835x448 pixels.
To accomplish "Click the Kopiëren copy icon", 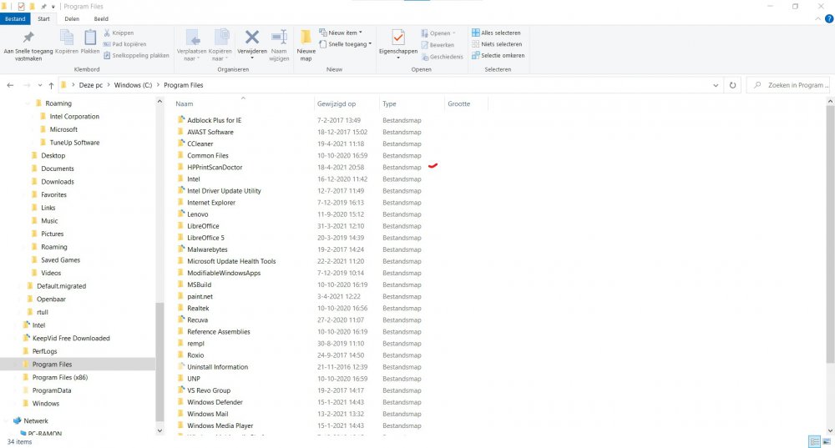I will (x=66, y=38).
